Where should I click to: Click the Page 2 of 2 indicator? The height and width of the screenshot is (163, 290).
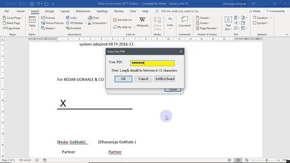(x=8, y=160)
